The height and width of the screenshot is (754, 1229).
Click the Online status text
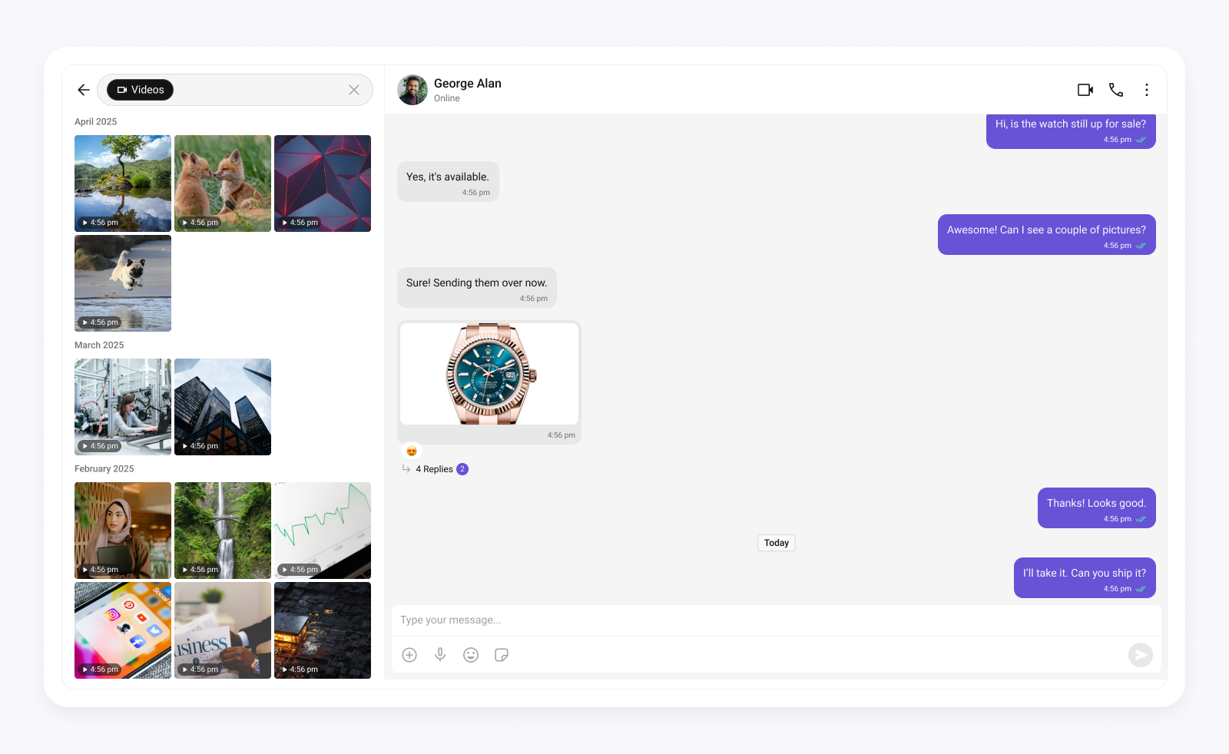(x=447, y=98)
